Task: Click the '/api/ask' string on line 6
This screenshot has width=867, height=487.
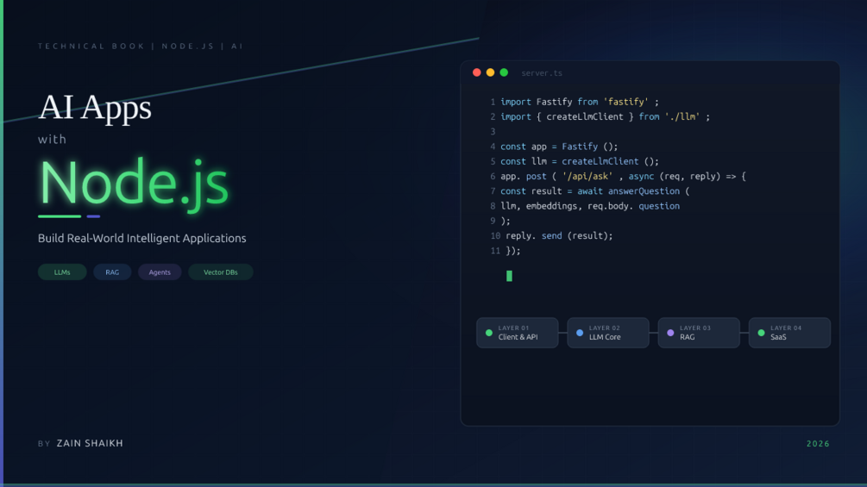Action: point(587,176)
